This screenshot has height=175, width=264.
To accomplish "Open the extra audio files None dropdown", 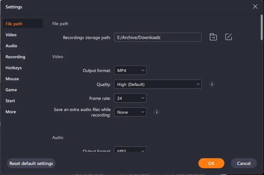I will (x=130, y=112).
